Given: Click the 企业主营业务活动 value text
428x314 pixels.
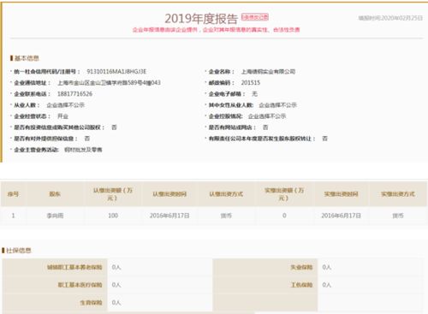Looking at the screenshot, I should tap(83, 150).
